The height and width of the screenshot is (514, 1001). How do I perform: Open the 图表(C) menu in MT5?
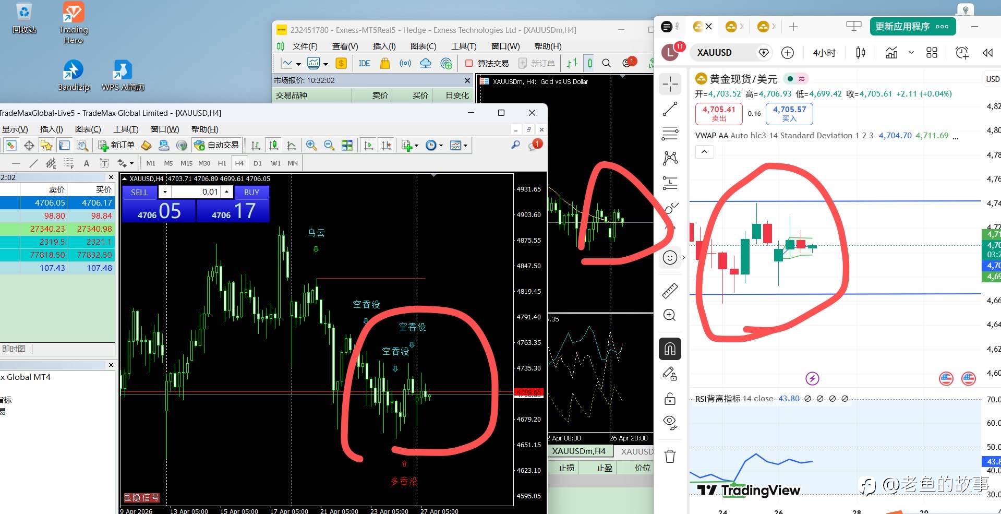click(423, 46)
